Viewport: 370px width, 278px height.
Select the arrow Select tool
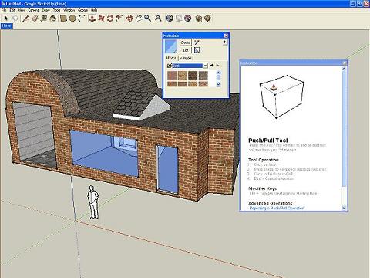click(x=5, y=19)
